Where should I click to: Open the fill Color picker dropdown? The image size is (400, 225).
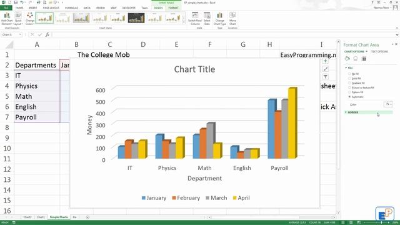[x=388, y=104]
